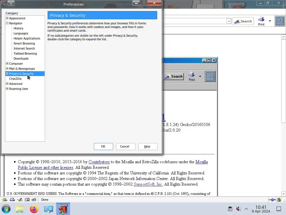Viewport: 286px width, 215px height.
Task: Click Search button in inner window
Action: point(174,76)
